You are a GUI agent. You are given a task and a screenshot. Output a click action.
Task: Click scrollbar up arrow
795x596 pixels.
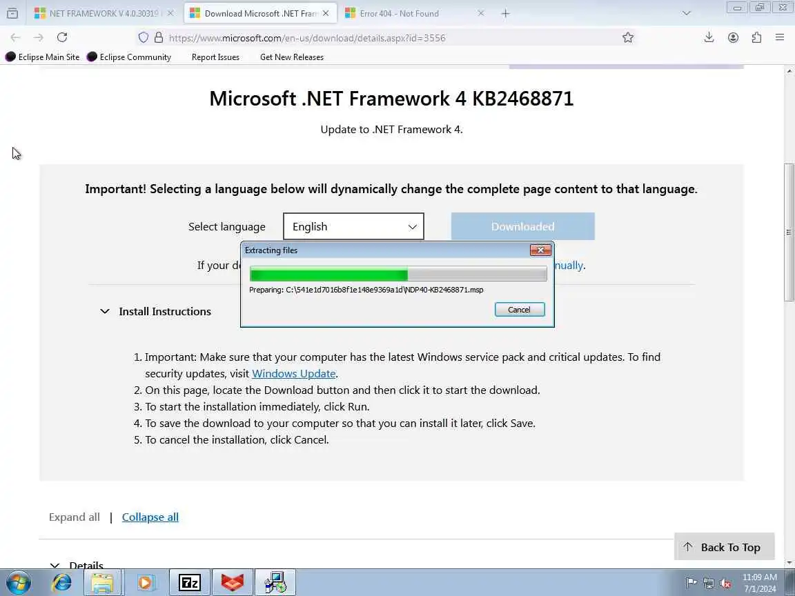click(789, 71)
